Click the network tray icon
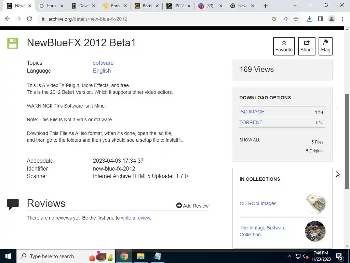 [298, 256]
